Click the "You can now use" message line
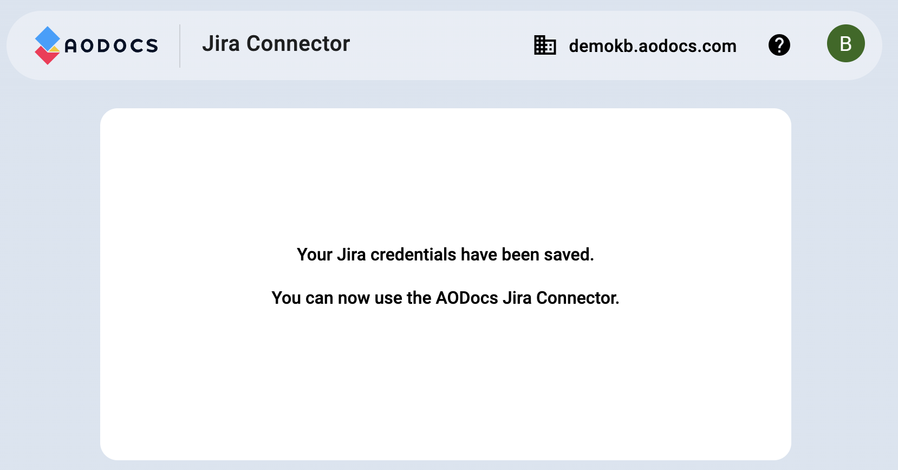This screenshot has width=898, height=470. pos(445,298)
